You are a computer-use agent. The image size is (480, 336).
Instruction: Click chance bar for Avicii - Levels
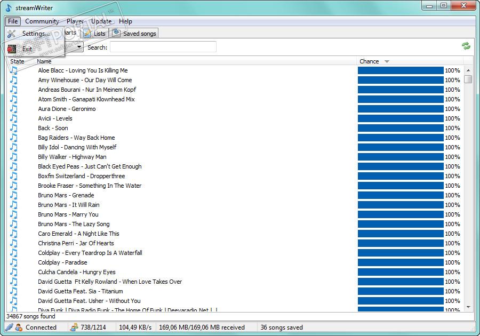pos(401,118)
